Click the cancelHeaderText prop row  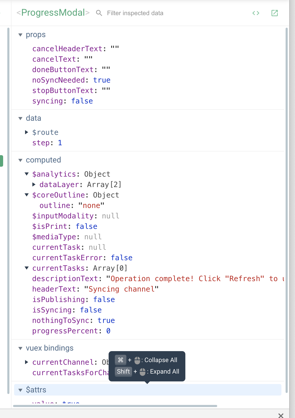[76, 49]
